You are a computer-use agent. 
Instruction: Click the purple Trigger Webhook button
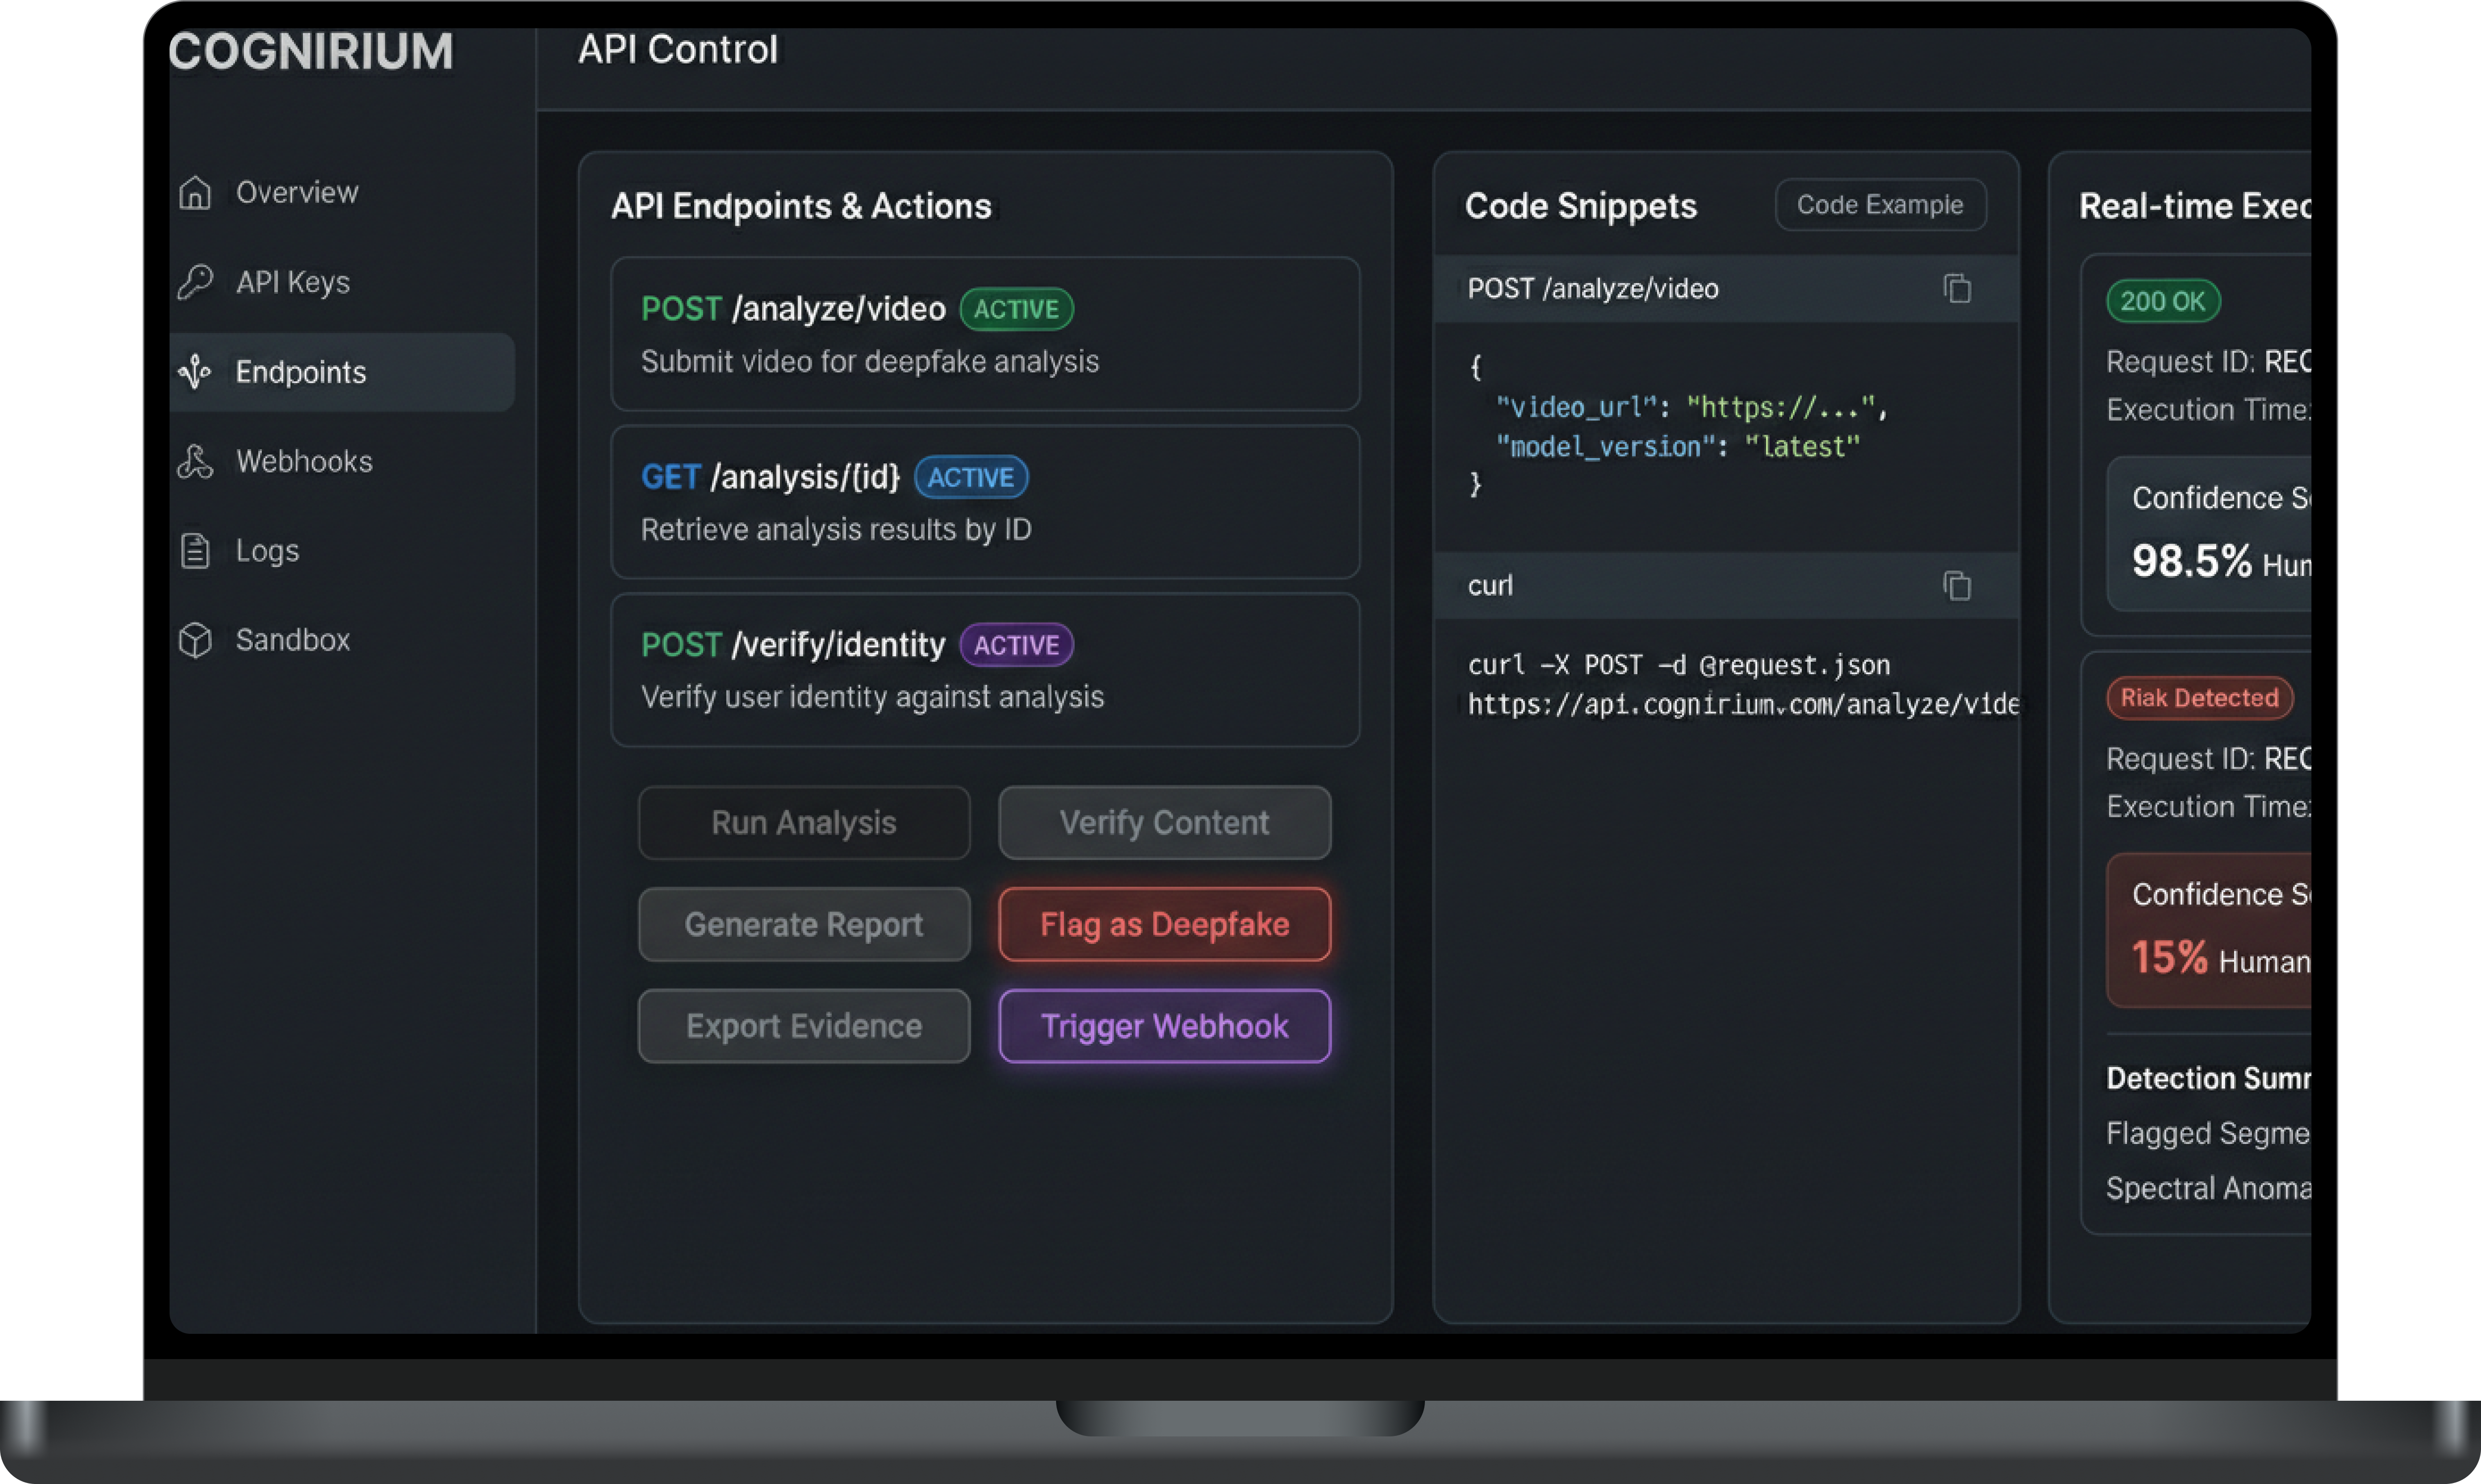click(1164, 1026)
